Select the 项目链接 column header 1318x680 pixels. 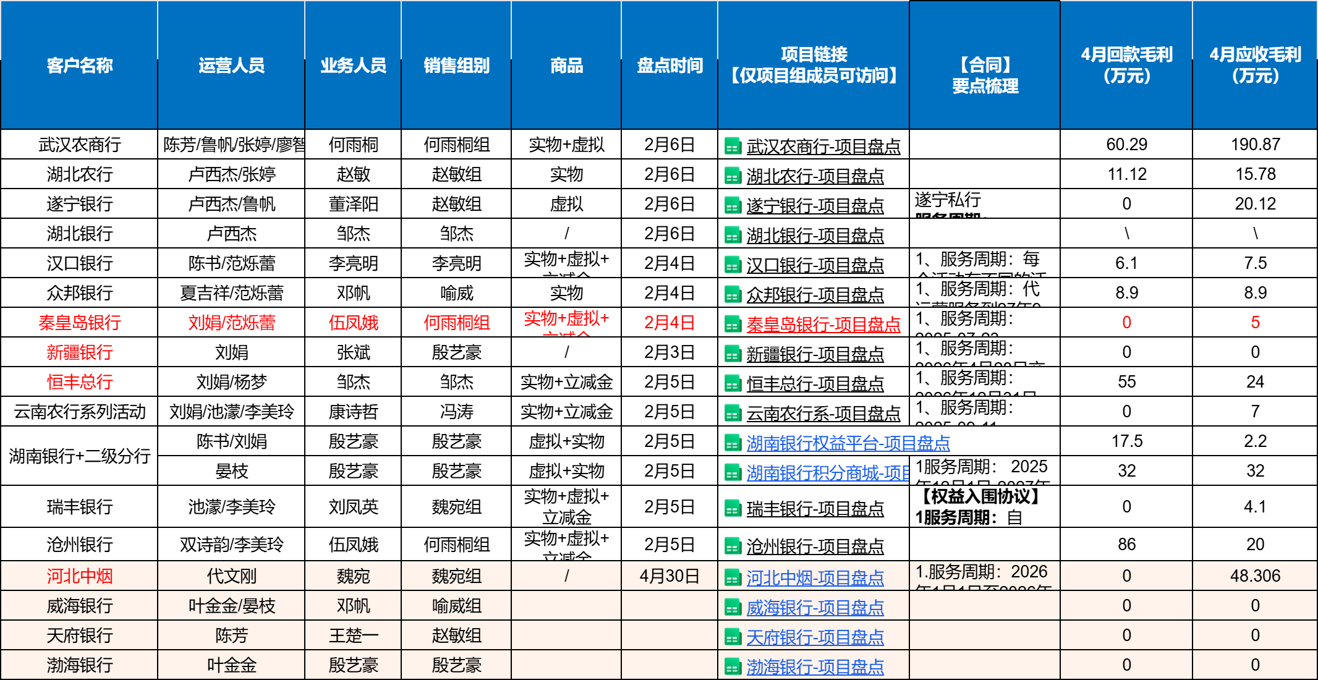[x=814, y=65]
